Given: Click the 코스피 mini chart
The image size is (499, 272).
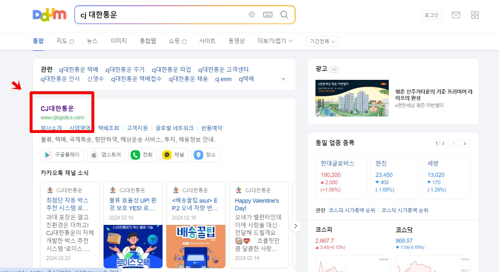Looking at the screenshot, I should click(353, 264).
